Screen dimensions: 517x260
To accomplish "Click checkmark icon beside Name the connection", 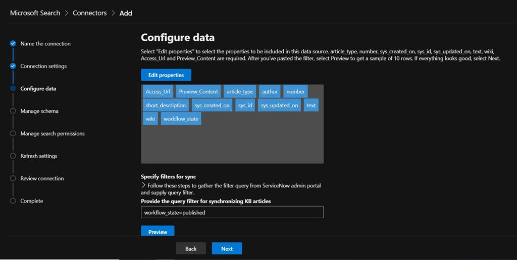I will pos(13,43).
